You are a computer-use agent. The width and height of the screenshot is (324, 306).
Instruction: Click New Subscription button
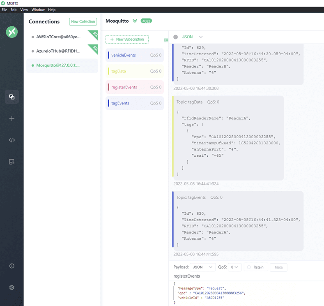tap(127, 39)
